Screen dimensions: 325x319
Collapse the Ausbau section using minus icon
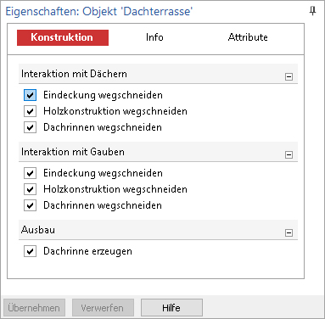[289, 232]
